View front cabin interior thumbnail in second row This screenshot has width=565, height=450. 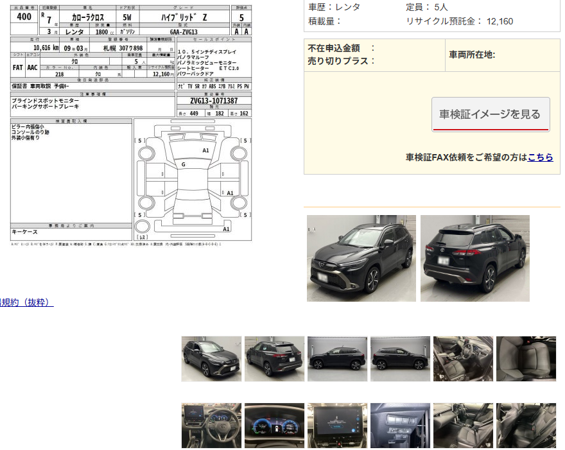click(463, 425)
